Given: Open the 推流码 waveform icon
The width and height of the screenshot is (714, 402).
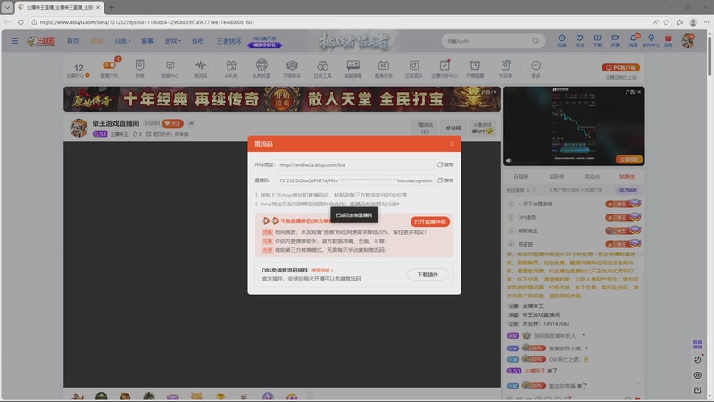Looking at the screenshot, I should click(x=200, y=69).
